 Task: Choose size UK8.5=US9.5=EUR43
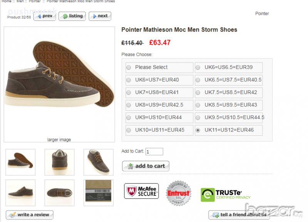click(198, 105)
